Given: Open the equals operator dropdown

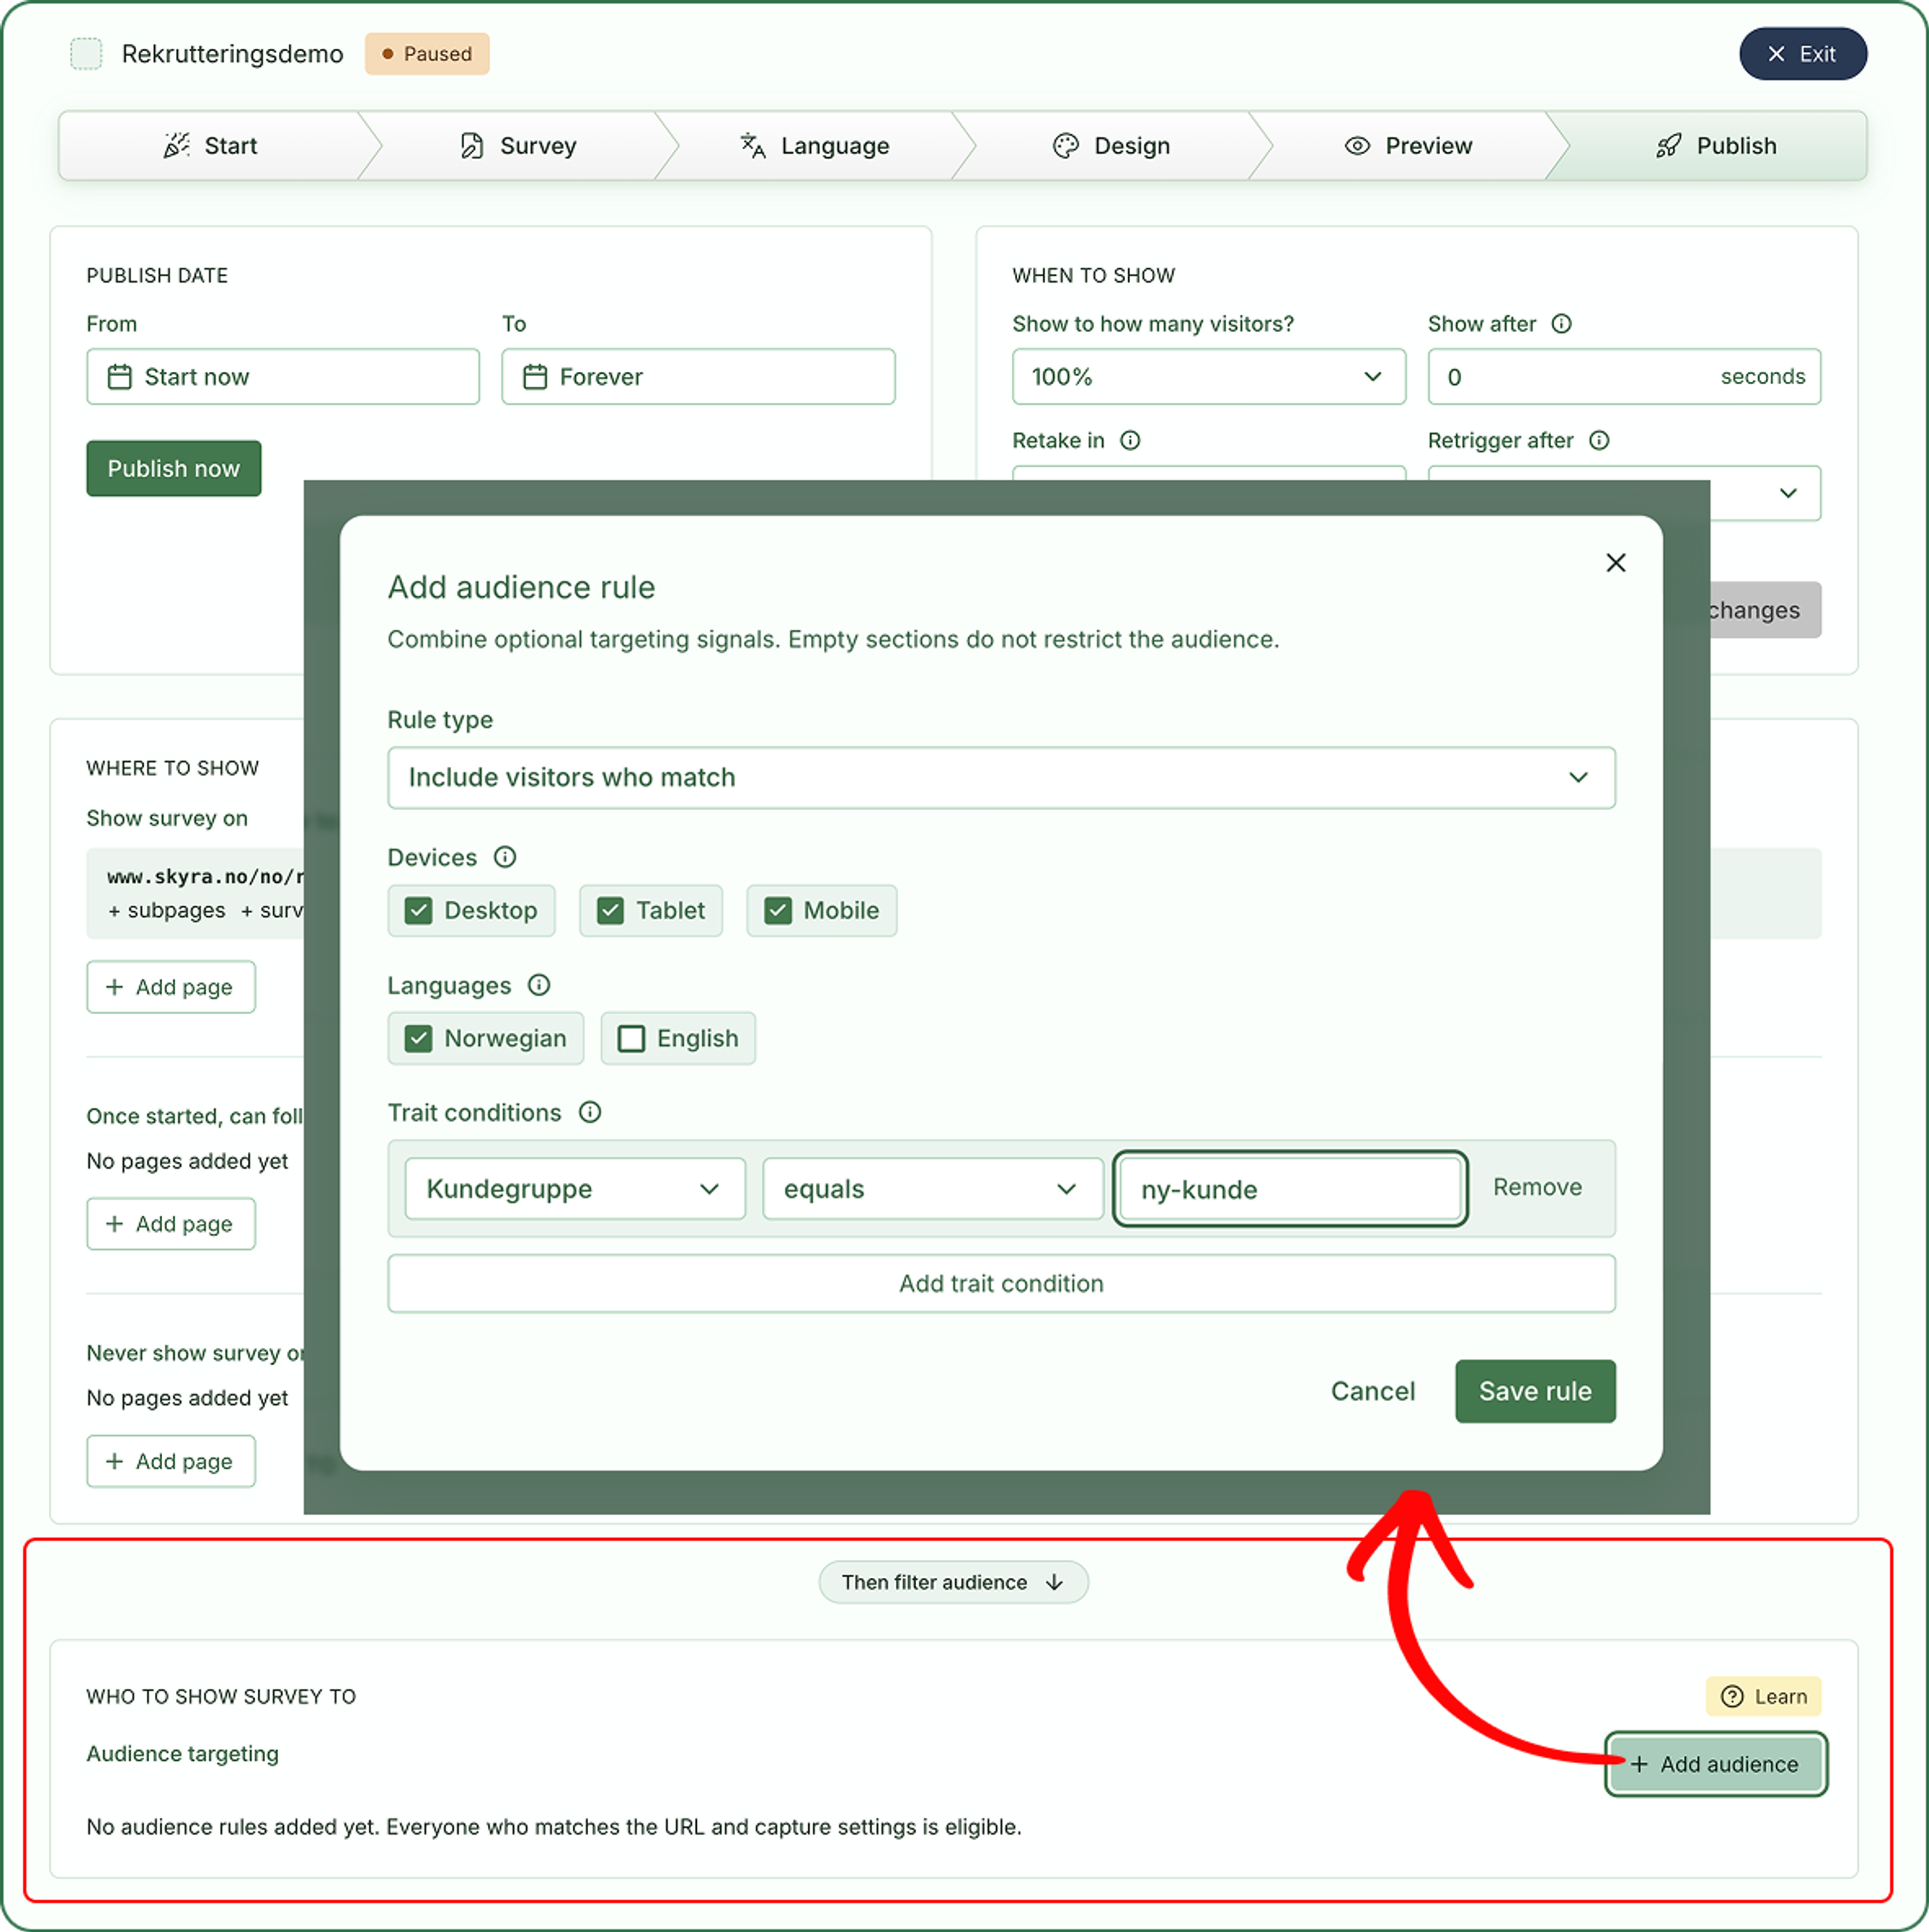Looking at the screenshot, I should point(932,1188).
